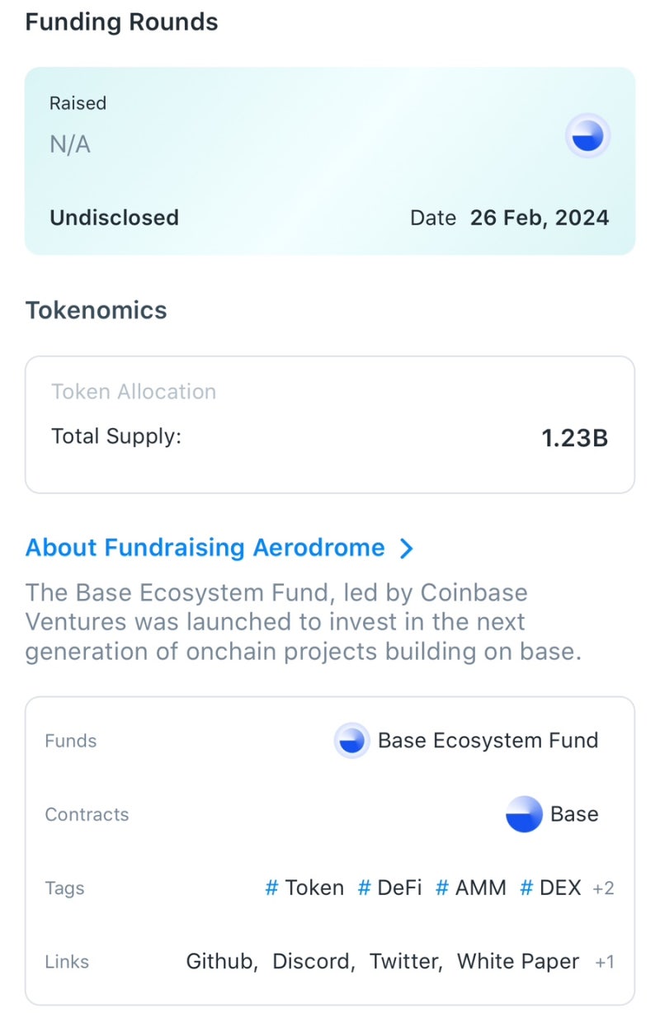This screenshot has width=660, height=1013.
Task: Click the Base Ecosystem Fund icon
Action: point(352,741)
